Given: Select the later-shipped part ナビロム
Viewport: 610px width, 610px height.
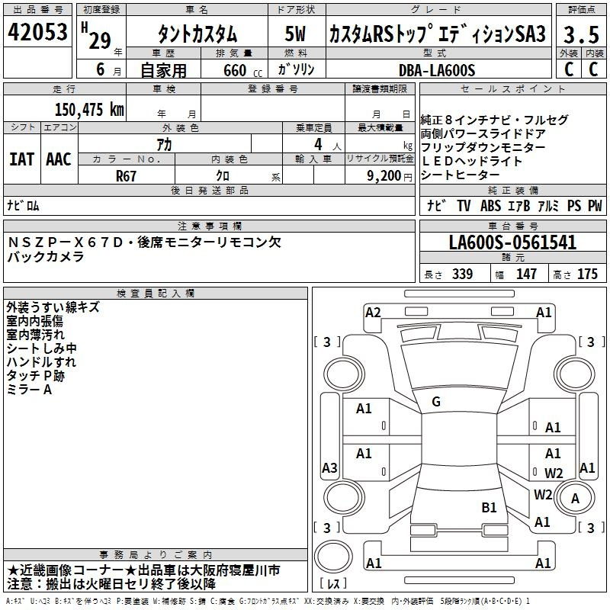Looking at the screenshot, I should [23, 205].
